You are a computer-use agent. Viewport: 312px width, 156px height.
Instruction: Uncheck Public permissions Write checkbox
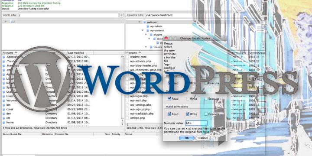tap(188, 114)
